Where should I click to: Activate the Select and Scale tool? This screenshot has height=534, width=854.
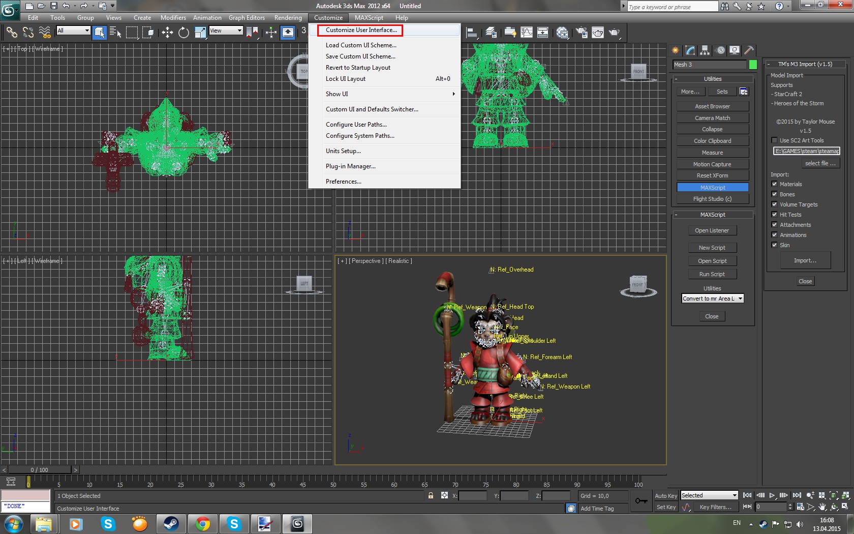200,33
